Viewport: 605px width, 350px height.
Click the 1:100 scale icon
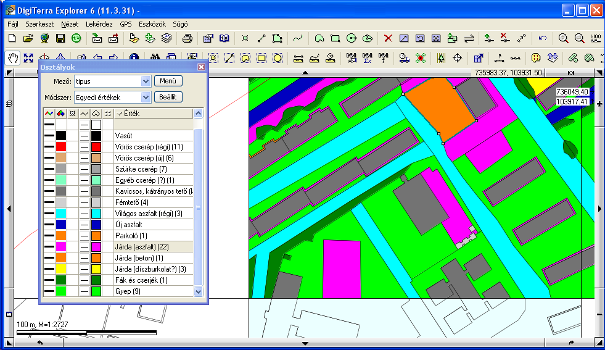595,38
